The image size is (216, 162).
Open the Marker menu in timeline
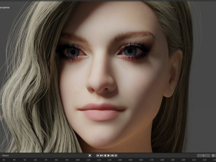point(5,156)
